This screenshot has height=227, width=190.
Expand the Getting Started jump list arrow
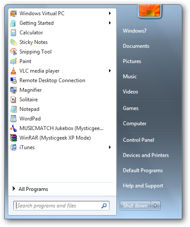pyautogui.click(x=110, y=23)
